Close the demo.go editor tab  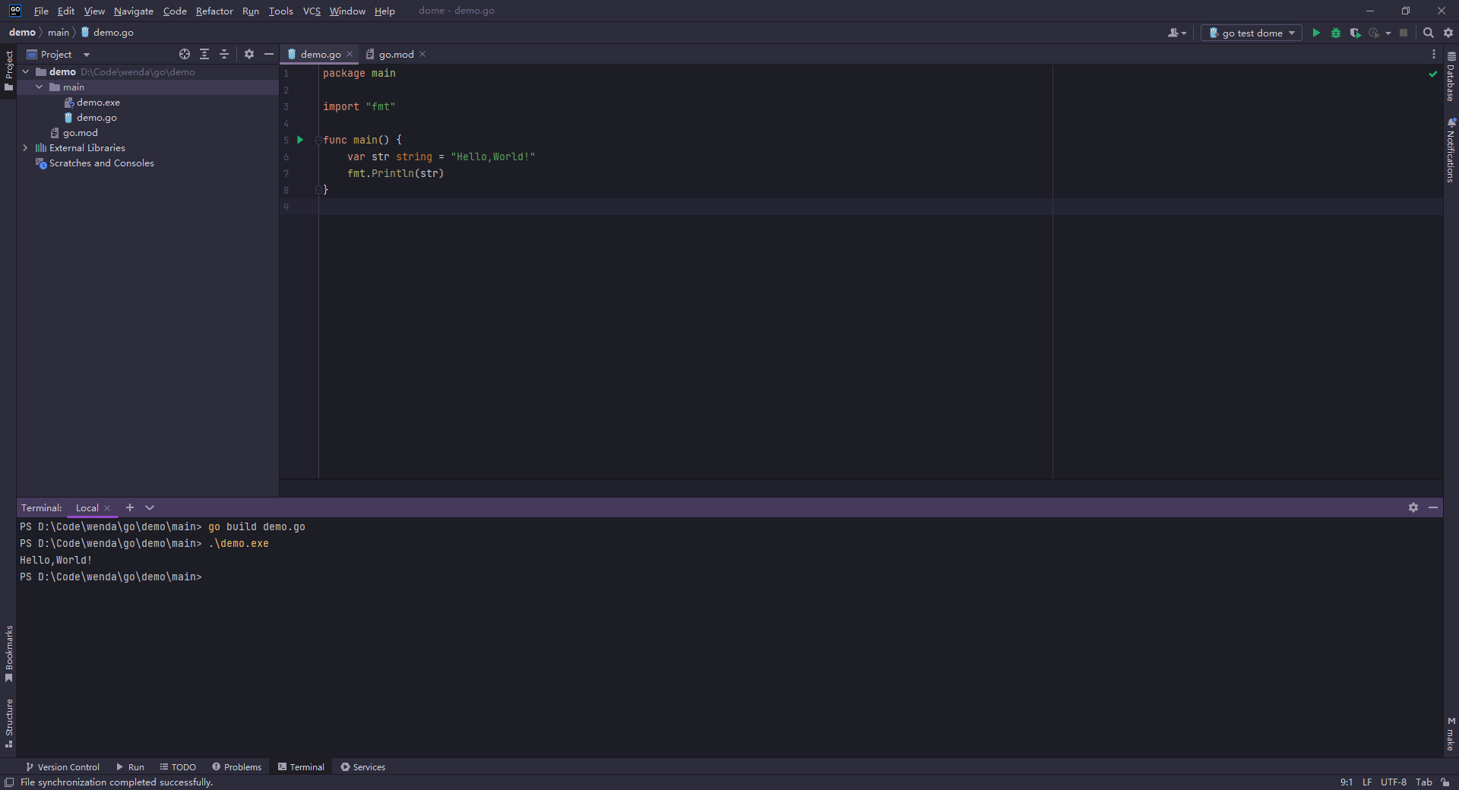350,54
